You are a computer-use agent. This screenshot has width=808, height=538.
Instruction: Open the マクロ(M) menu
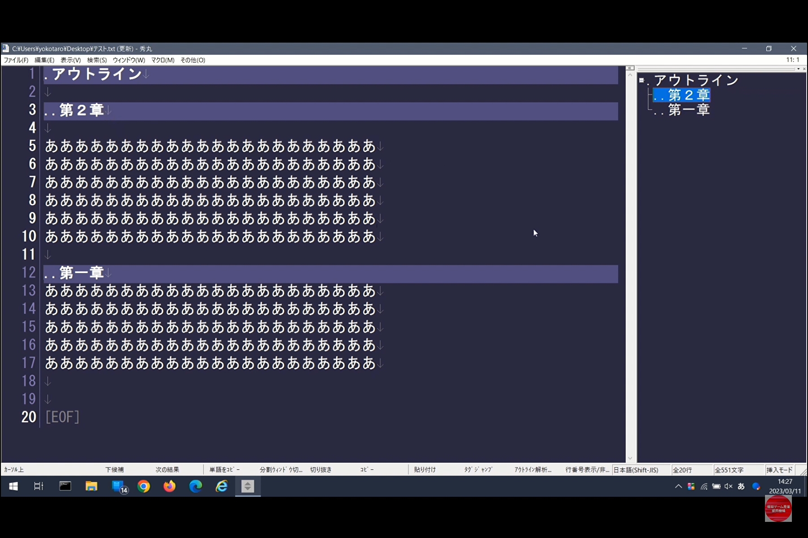coord(162,60)
